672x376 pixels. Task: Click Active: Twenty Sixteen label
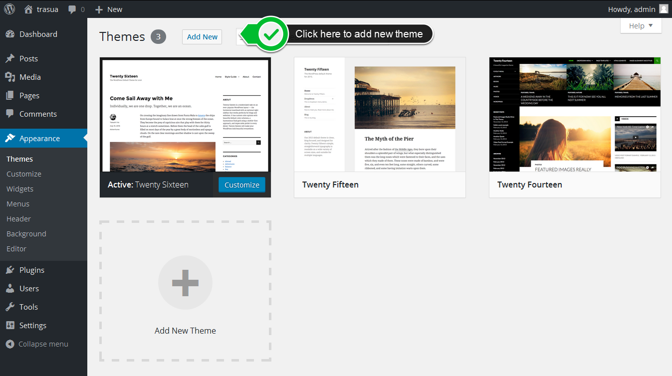click(148, 185)
